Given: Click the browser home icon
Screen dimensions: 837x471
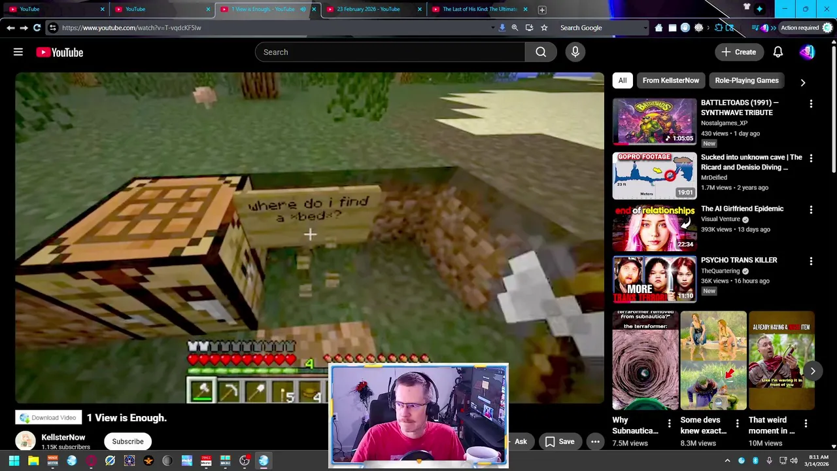Looking at the screenshot, I should tap(658, 27).
